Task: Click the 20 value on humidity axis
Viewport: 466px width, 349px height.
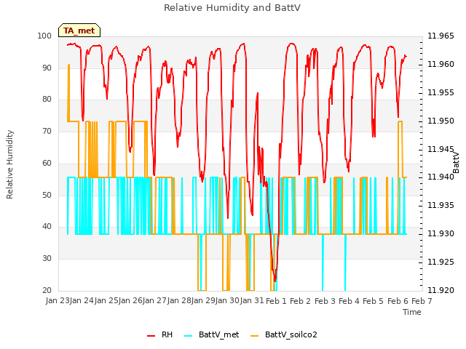Action: point(47,290)
